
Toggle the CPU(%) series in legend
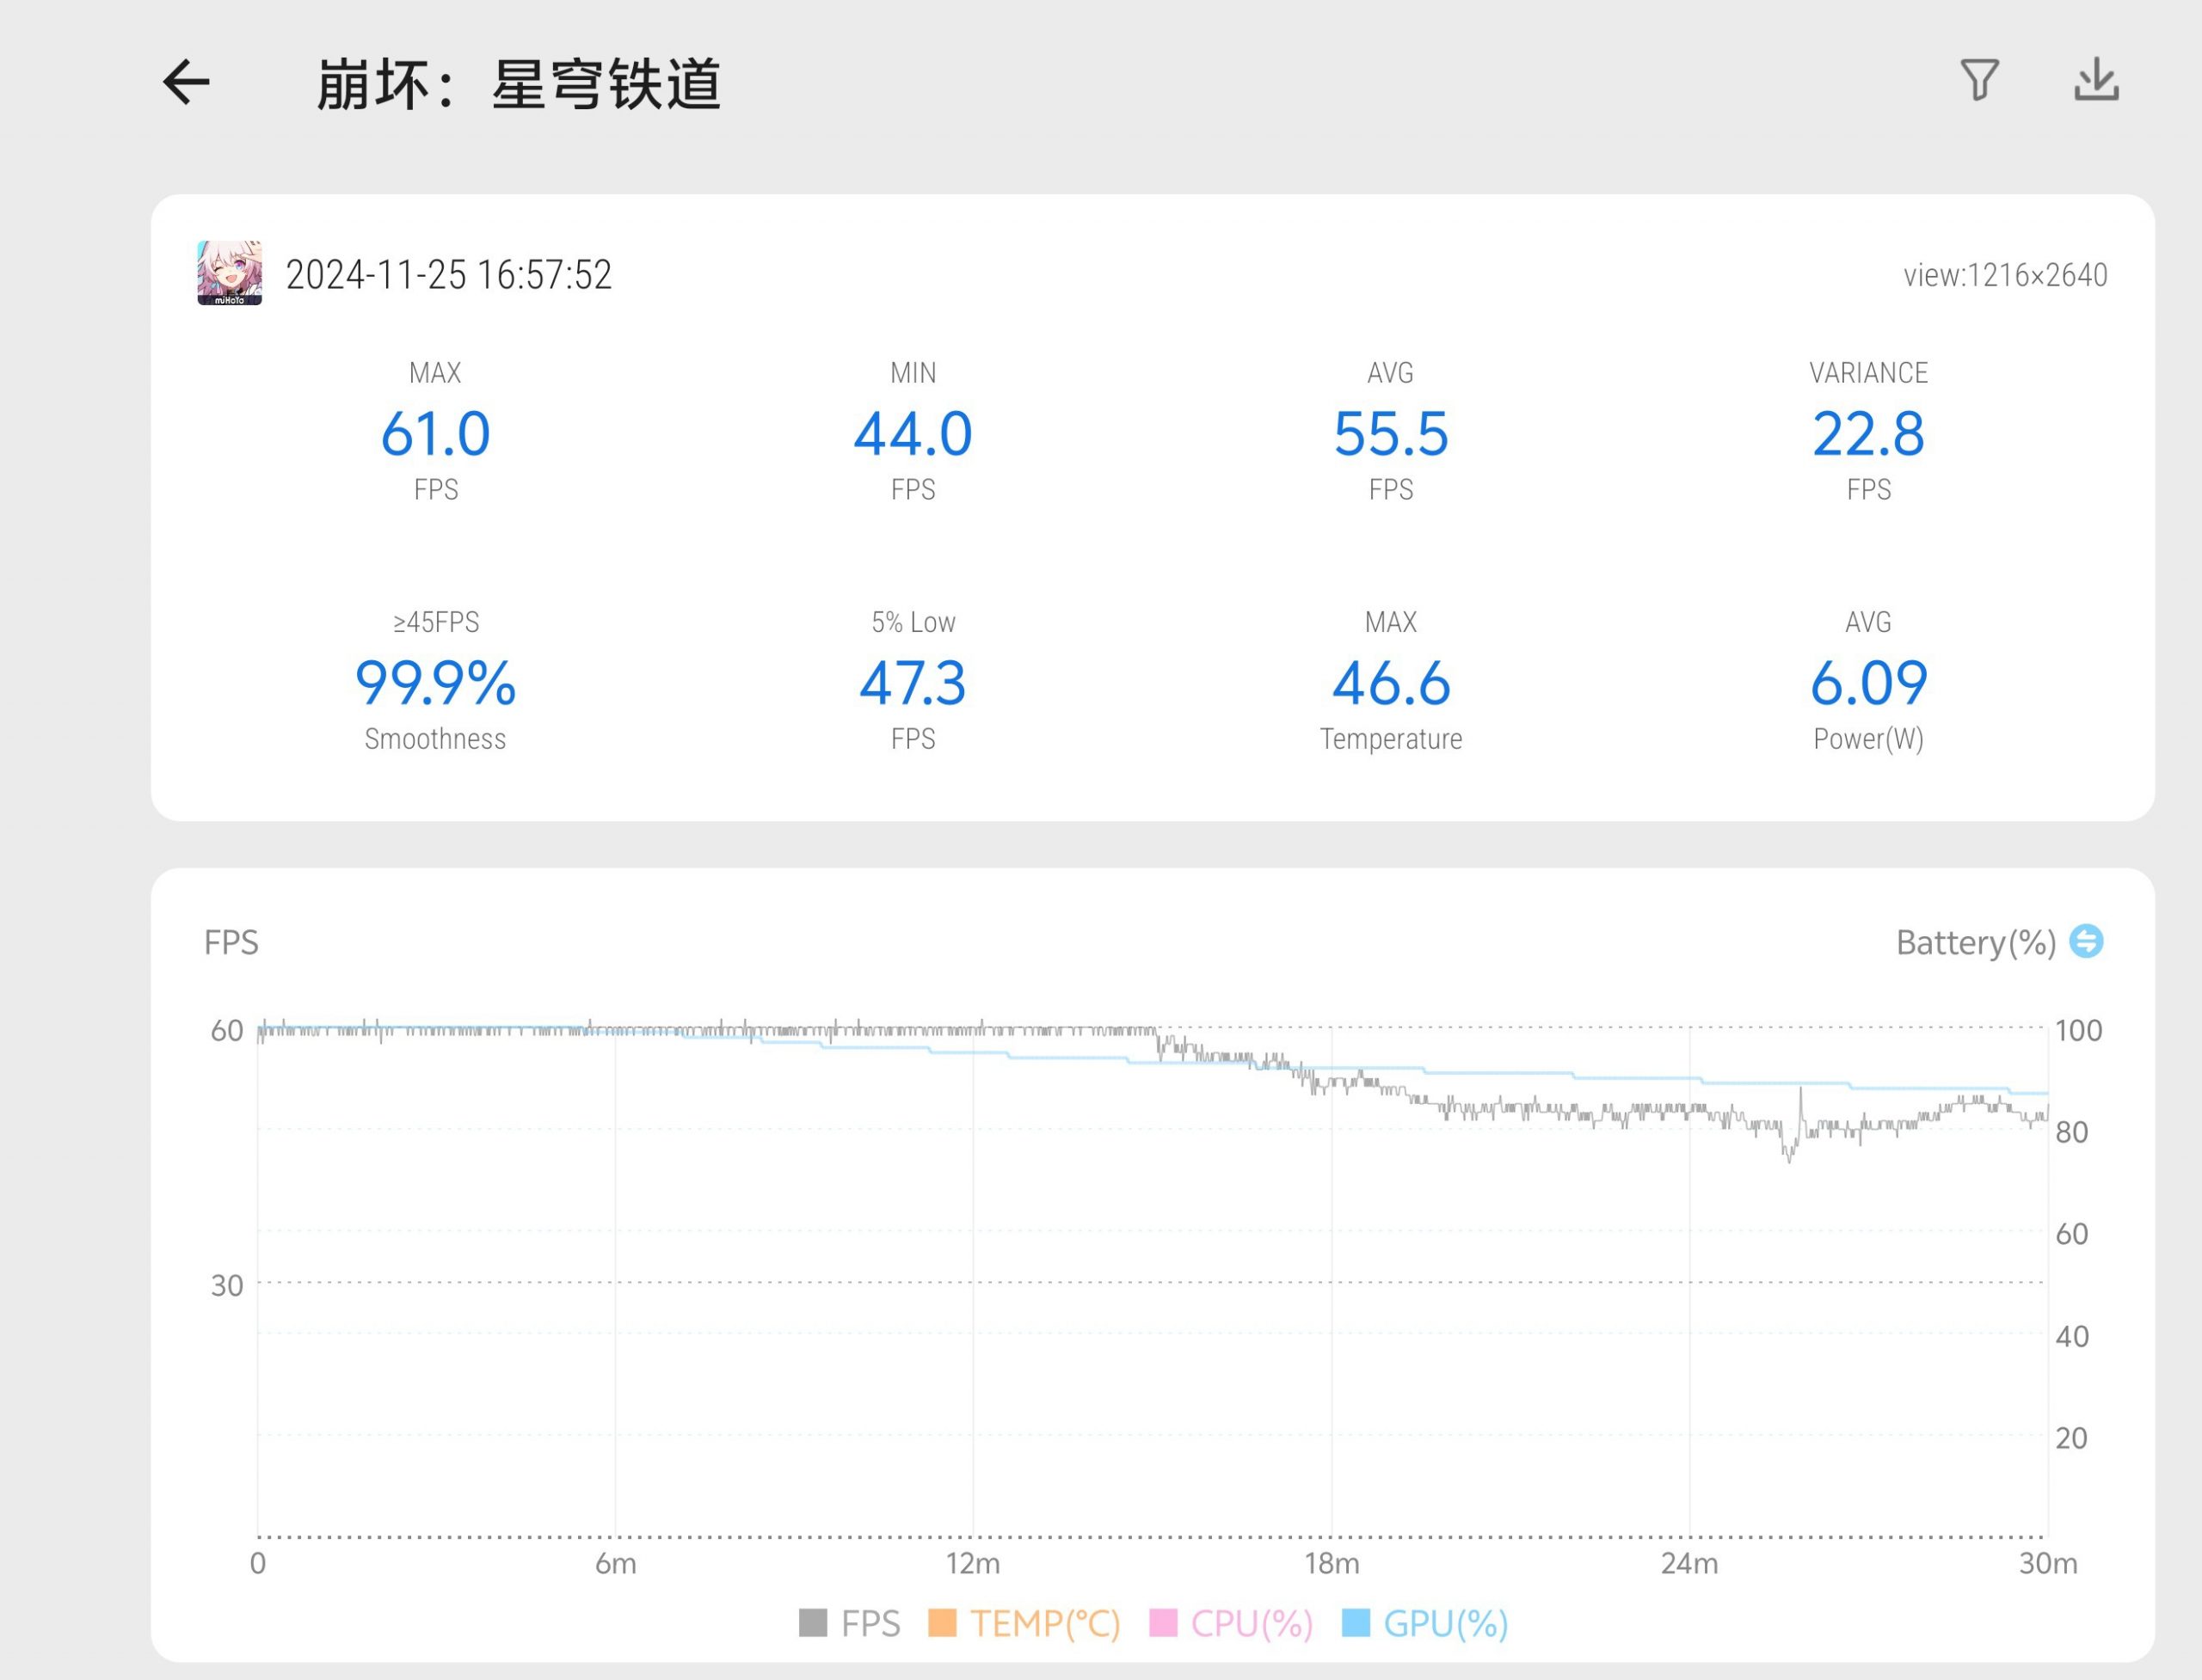click(x=1251, y=1623)
